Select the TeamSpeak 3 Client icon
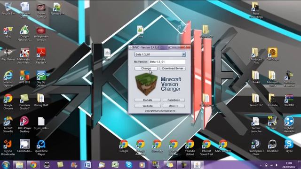This screenshot has height=169, width=301. (256, 147)
